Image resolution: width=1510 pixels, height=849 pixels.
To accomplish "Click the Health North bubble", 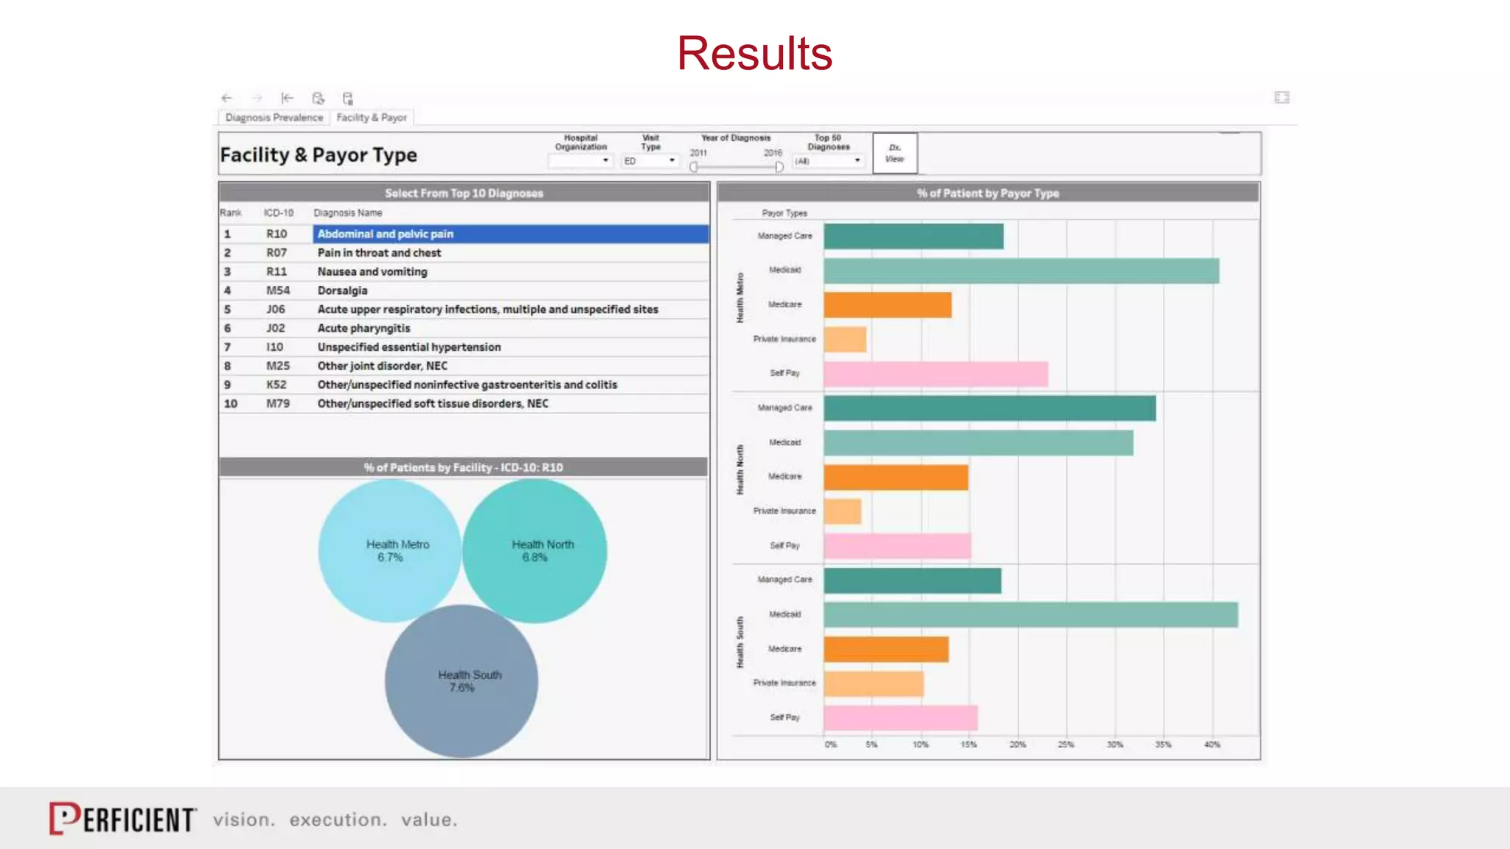I will pos(535,551).
